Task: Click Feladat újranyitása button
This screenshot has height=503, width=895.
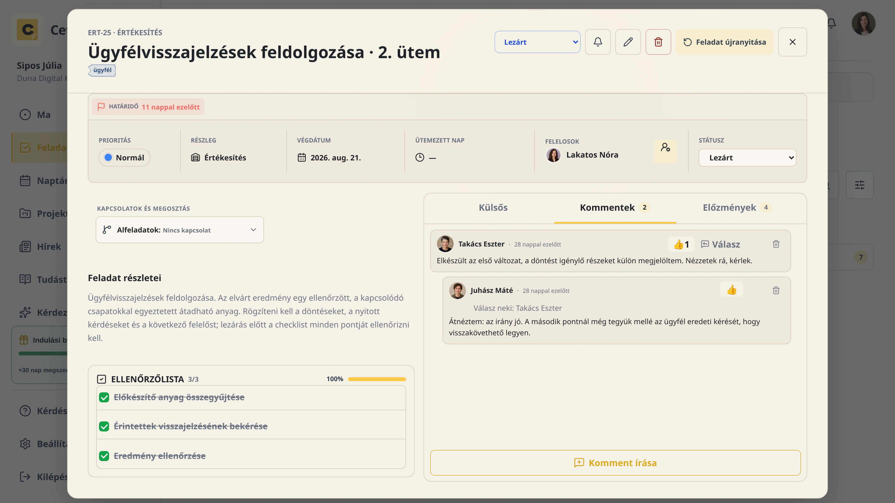Action: click(724, 42)
